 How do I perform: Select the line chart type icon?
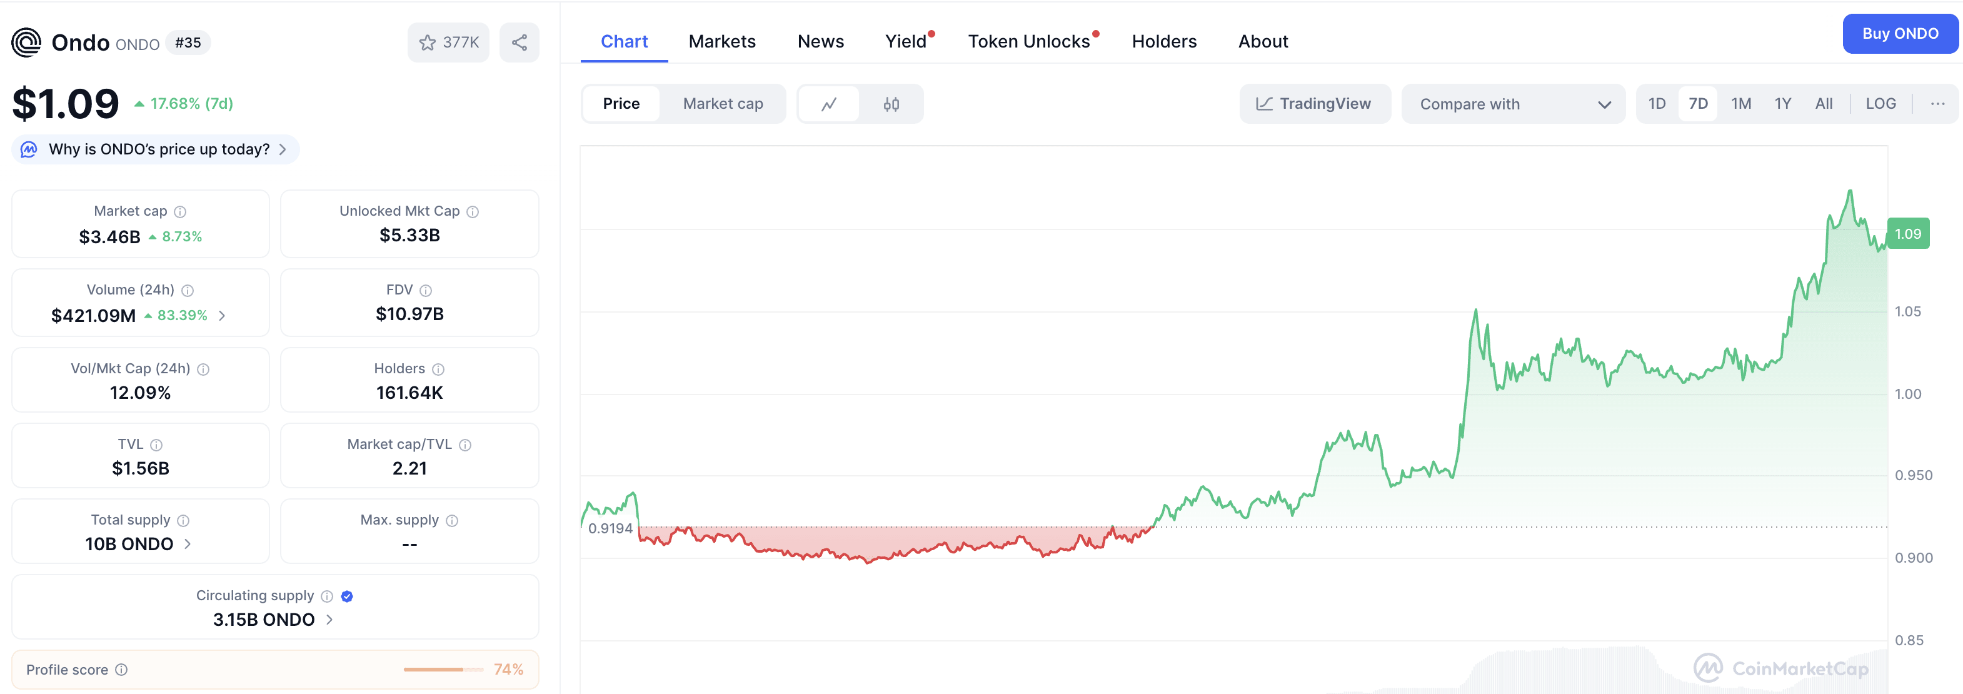click(829, 104)
